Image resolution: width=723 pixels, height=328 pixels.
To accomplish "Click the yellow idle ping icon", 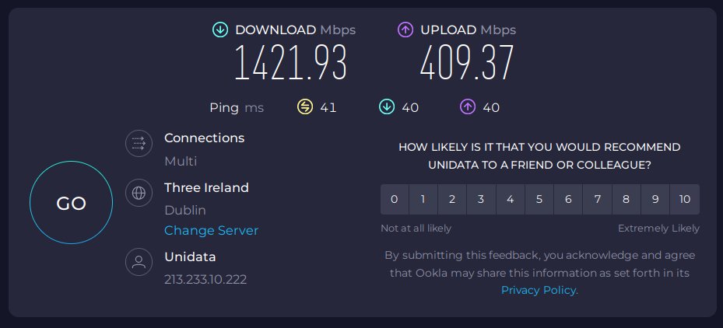I will click(x=305, y=107).
